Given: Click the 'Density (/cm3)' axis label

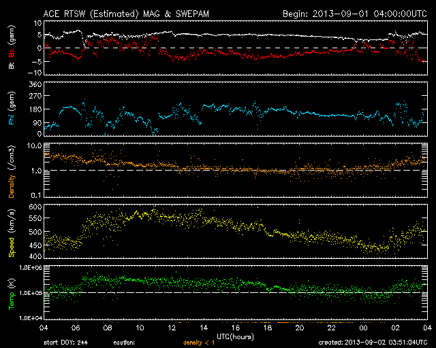Looking at the screenshot, I should pyautogui.click(x=12, y=171).
